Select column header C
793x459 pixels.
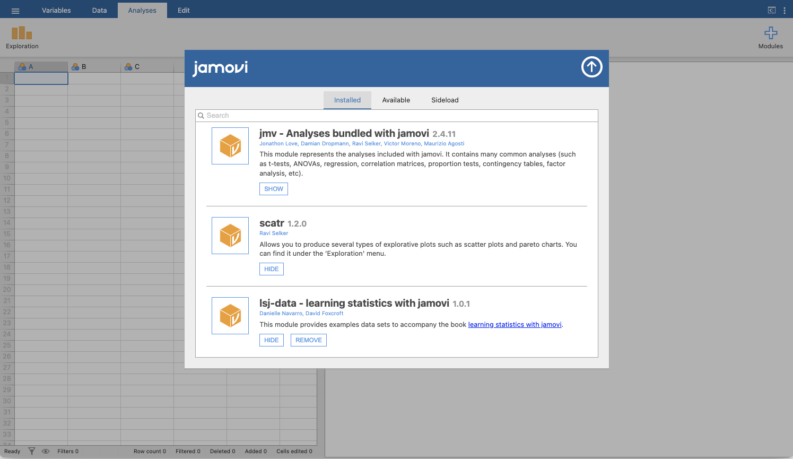pos(147,67)
